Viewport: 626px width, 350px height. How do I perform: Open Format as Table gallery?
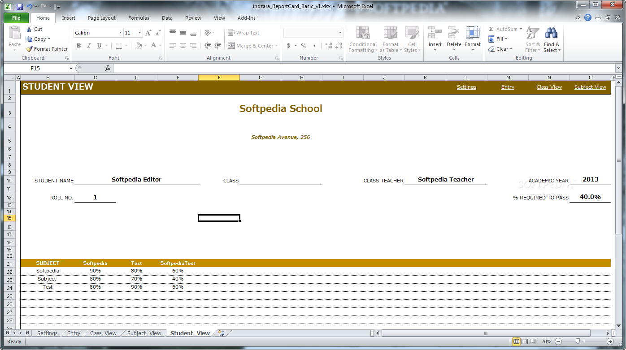point(390,40)
